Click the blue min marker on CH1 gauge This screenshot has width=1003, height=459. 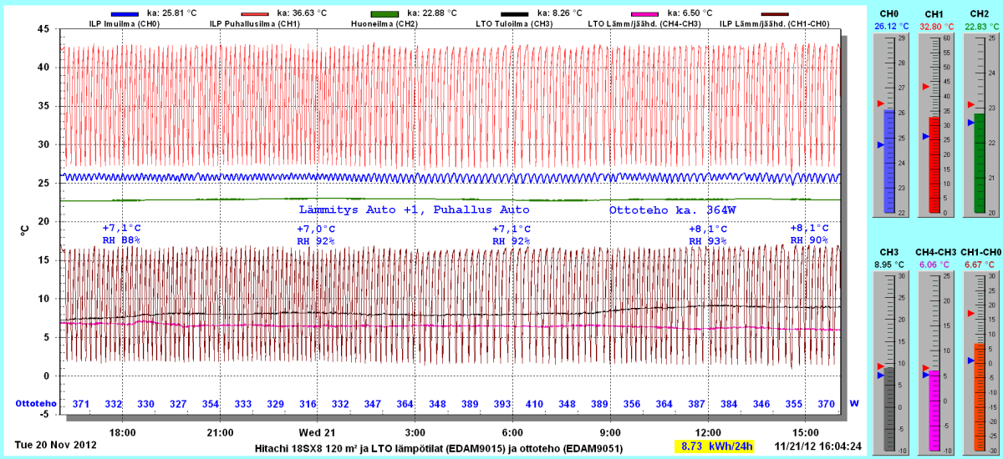tap(924, 135)
